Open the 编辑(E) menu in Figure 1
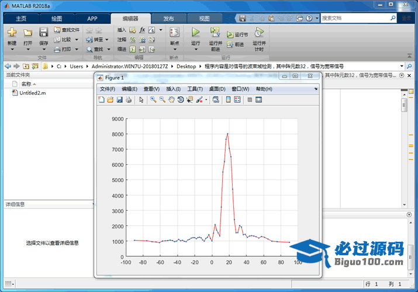This screenshot has height=292, width=418. point(130,89)
